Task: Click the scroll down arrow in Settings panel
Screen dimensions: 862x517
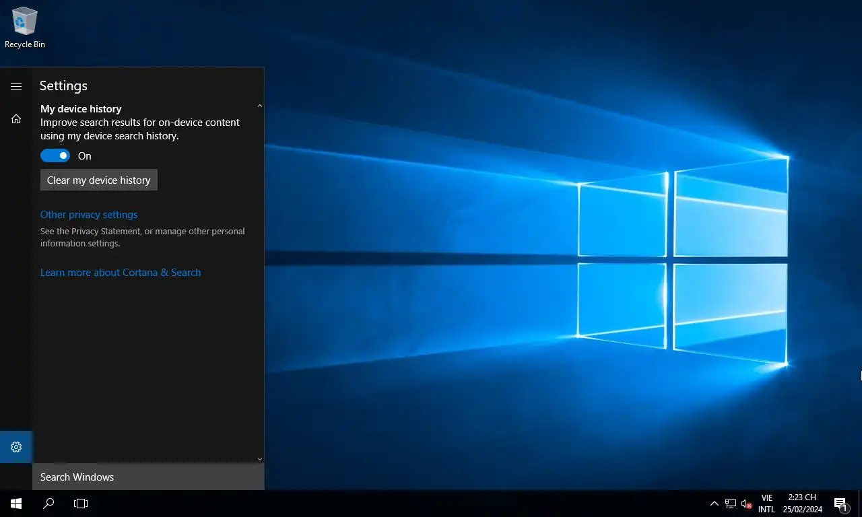Action: click(260, 458)
